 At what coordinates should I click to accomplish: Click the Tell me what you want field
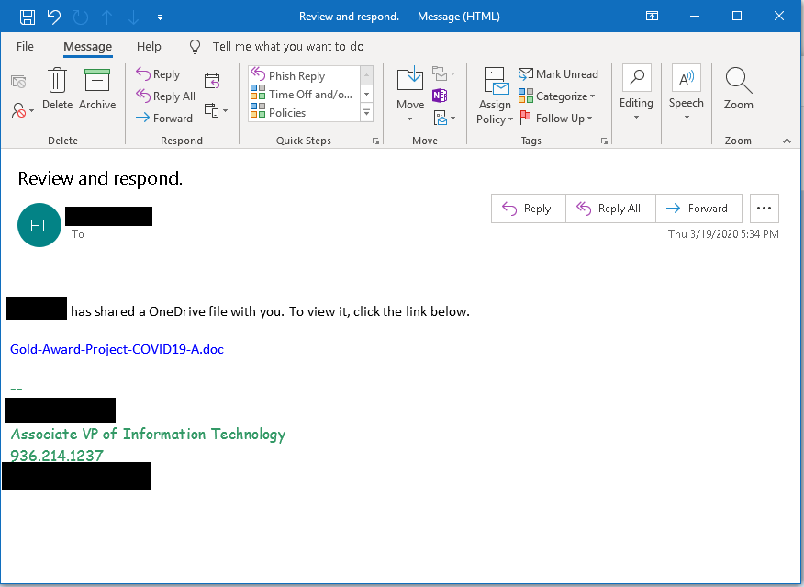point(287,46)
